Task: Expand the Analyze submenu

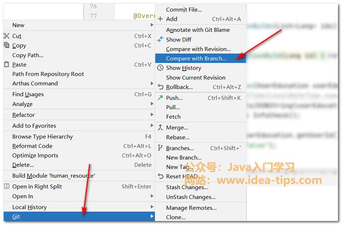Action: tap(152, 104)
